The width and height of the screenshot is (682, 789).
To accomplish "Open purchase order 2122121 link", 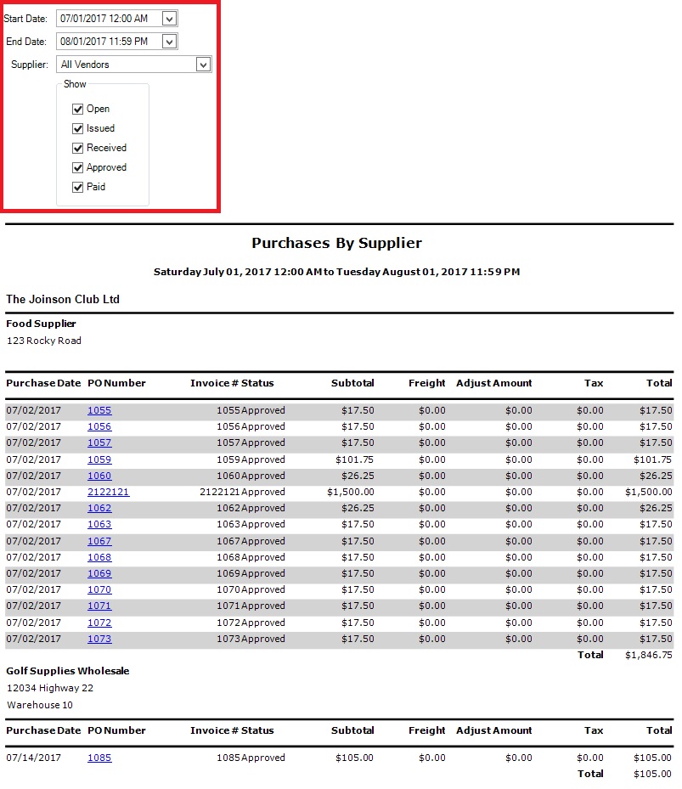I will [x=108, y=492].
